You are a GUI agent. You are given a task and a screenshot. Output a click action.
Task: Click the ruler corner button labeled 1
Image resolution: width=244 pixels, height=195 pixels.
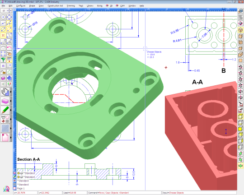14,9
